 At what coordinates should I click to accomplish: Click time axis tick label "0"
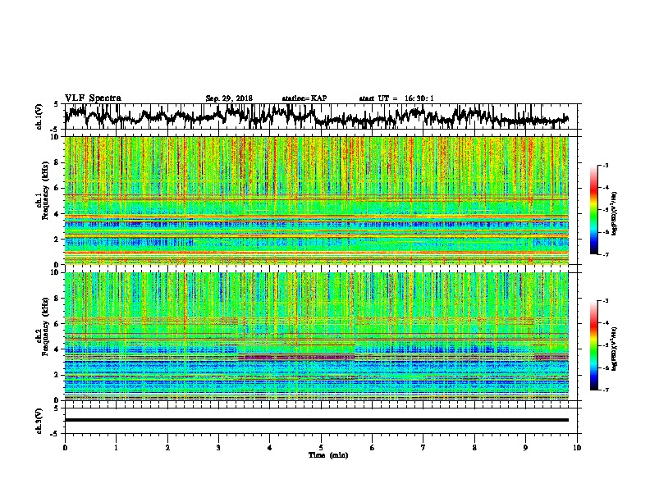[x=65, y=448]
